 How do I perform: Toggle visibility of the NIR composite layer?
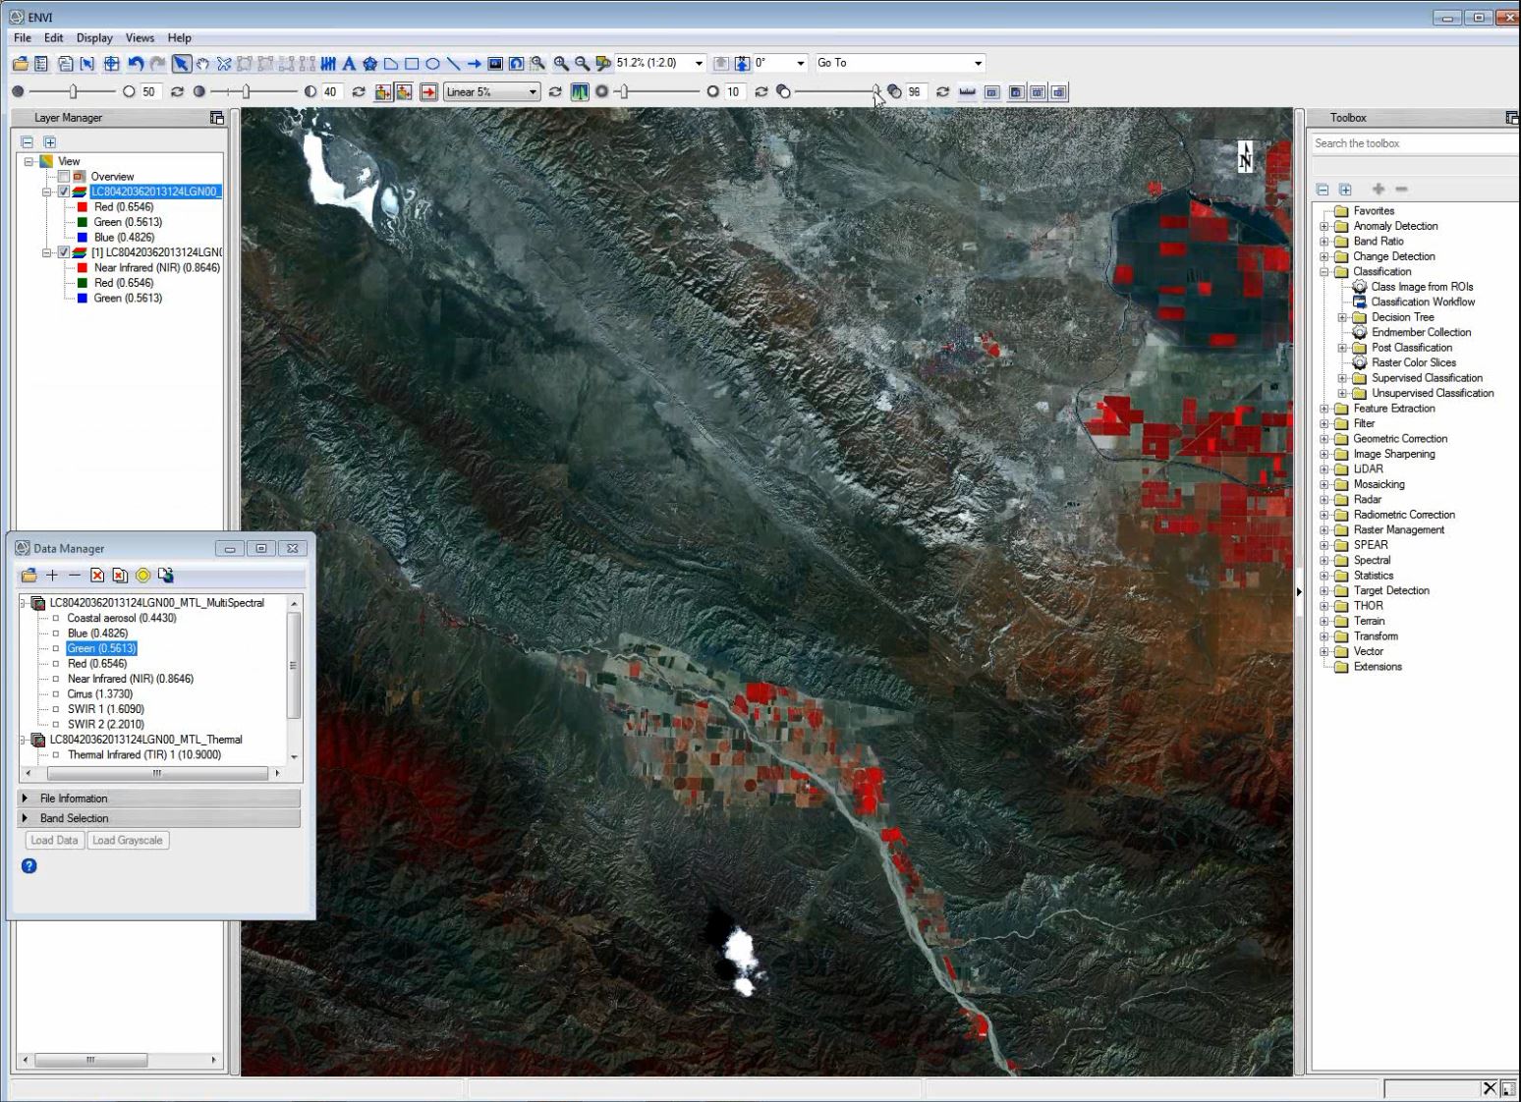point(63,252)
